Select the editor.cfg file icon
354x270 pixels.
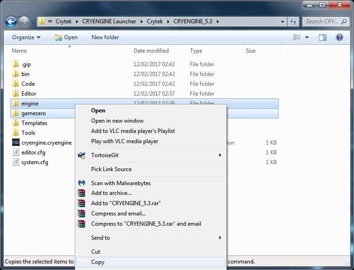click(x=16, y=152)
